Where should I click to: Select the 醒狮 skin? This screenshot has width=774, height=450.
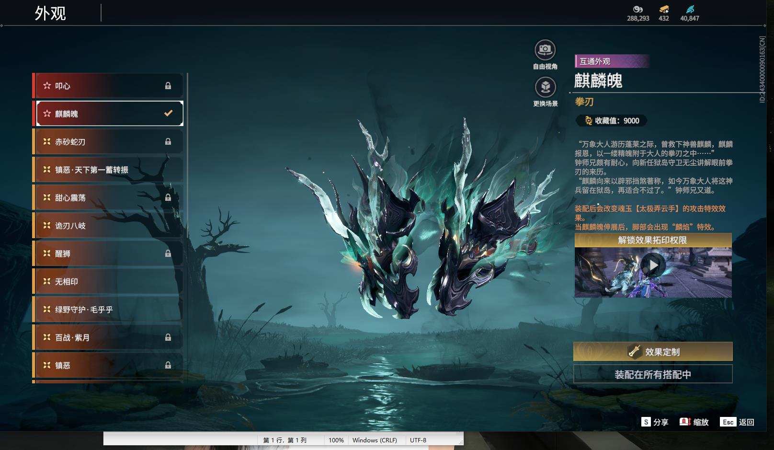108,254
